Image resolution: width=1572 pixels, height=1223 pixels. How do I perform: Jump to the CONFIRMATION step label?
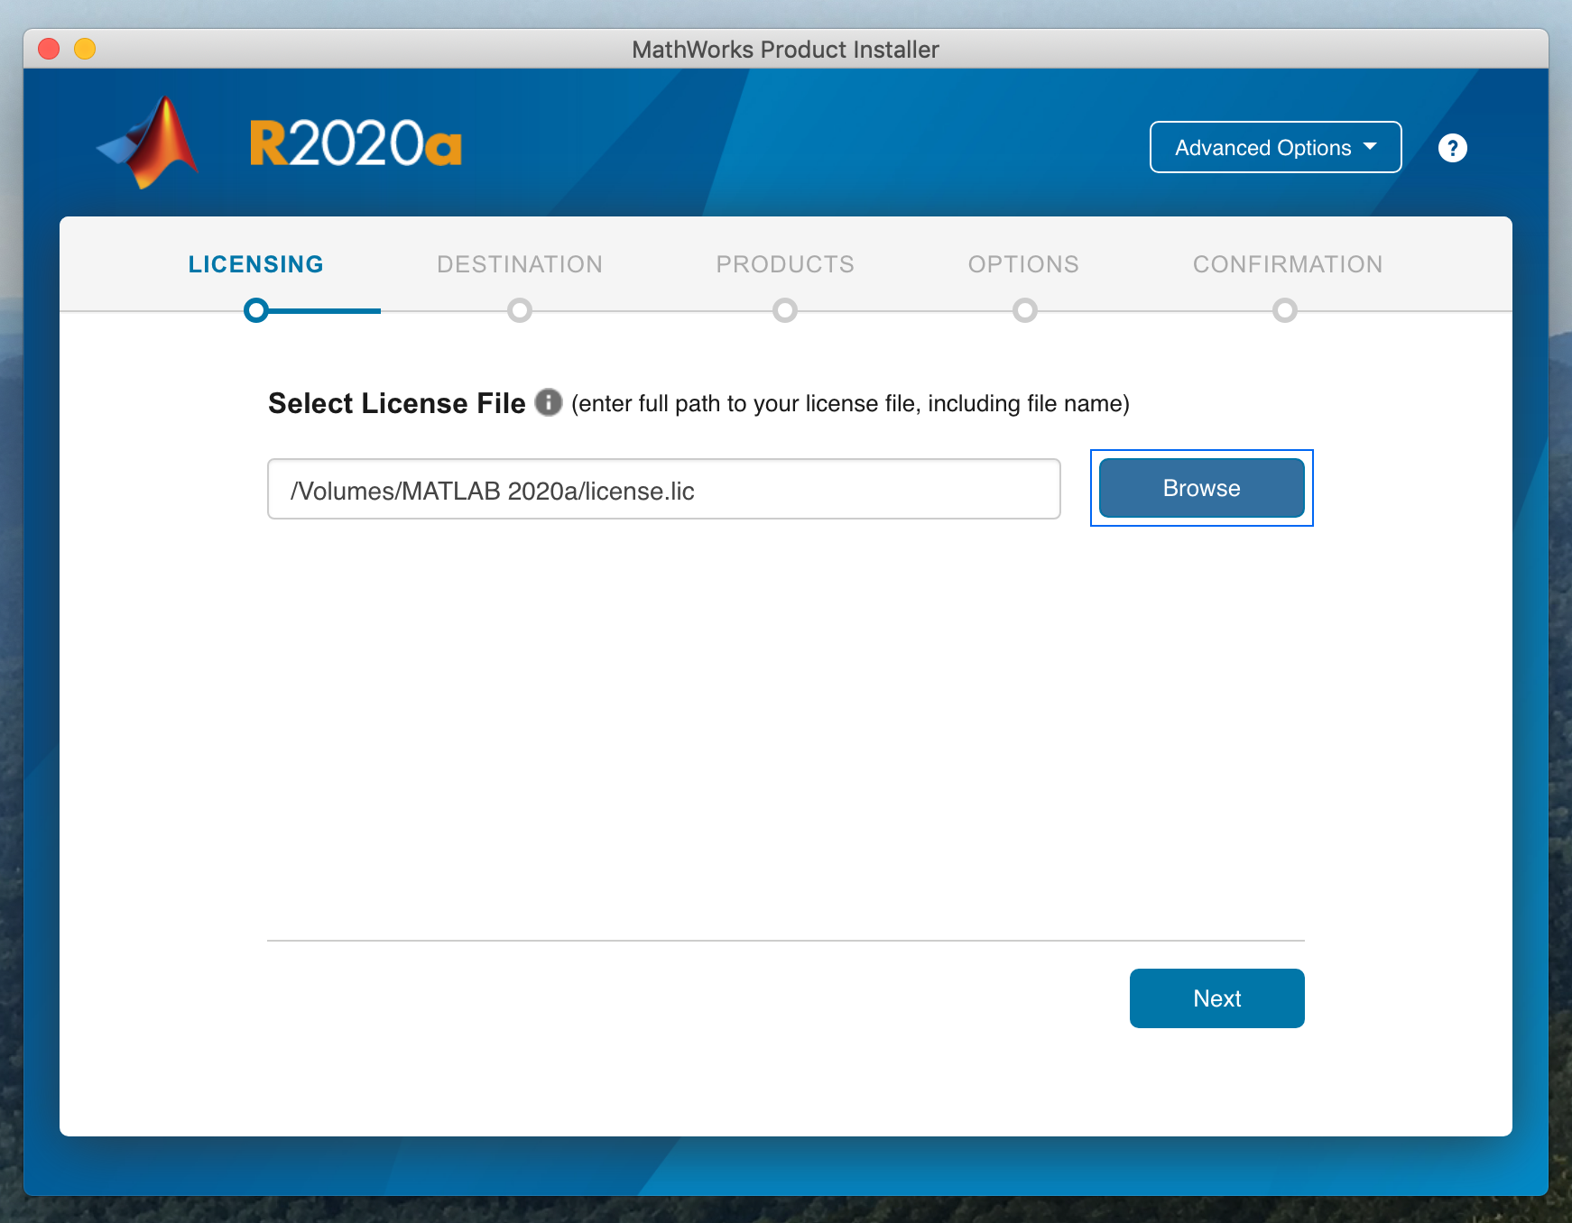tap(1287, 264)
